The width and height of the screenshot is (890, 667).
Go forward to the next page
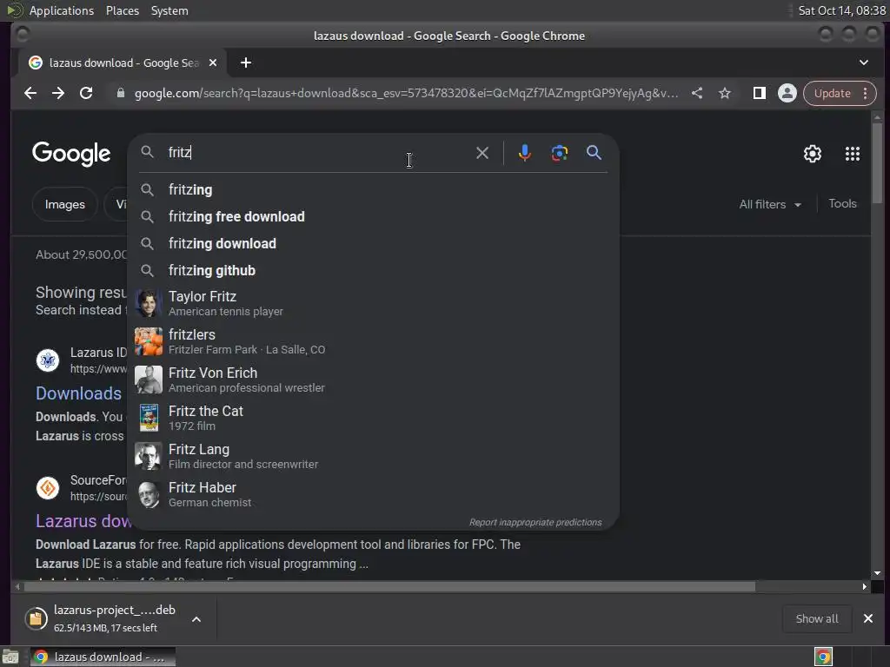click(58, 93)
